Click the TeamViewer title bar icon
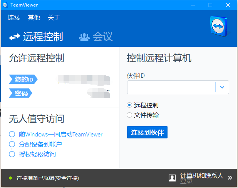The height and width of the screenshot is (188, 238). (x=5, y=5)
